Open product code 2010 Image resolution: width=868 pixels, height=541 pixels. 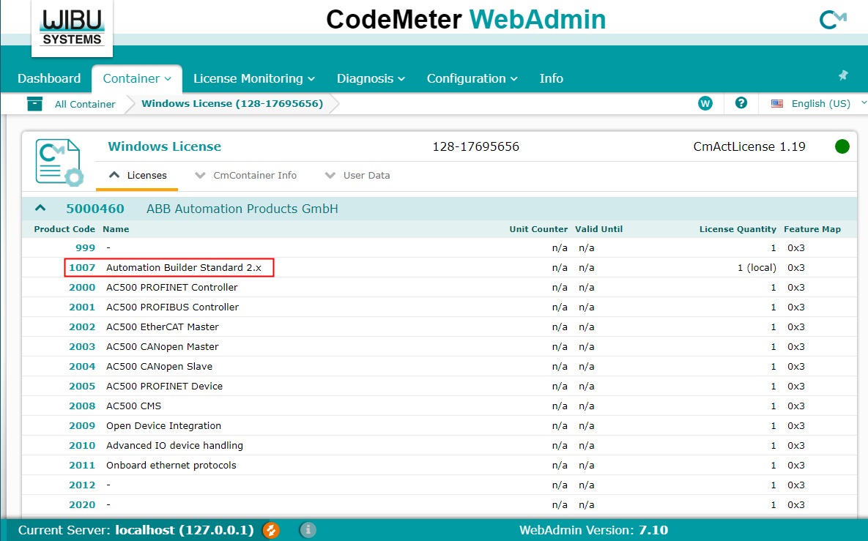[82, 445]
